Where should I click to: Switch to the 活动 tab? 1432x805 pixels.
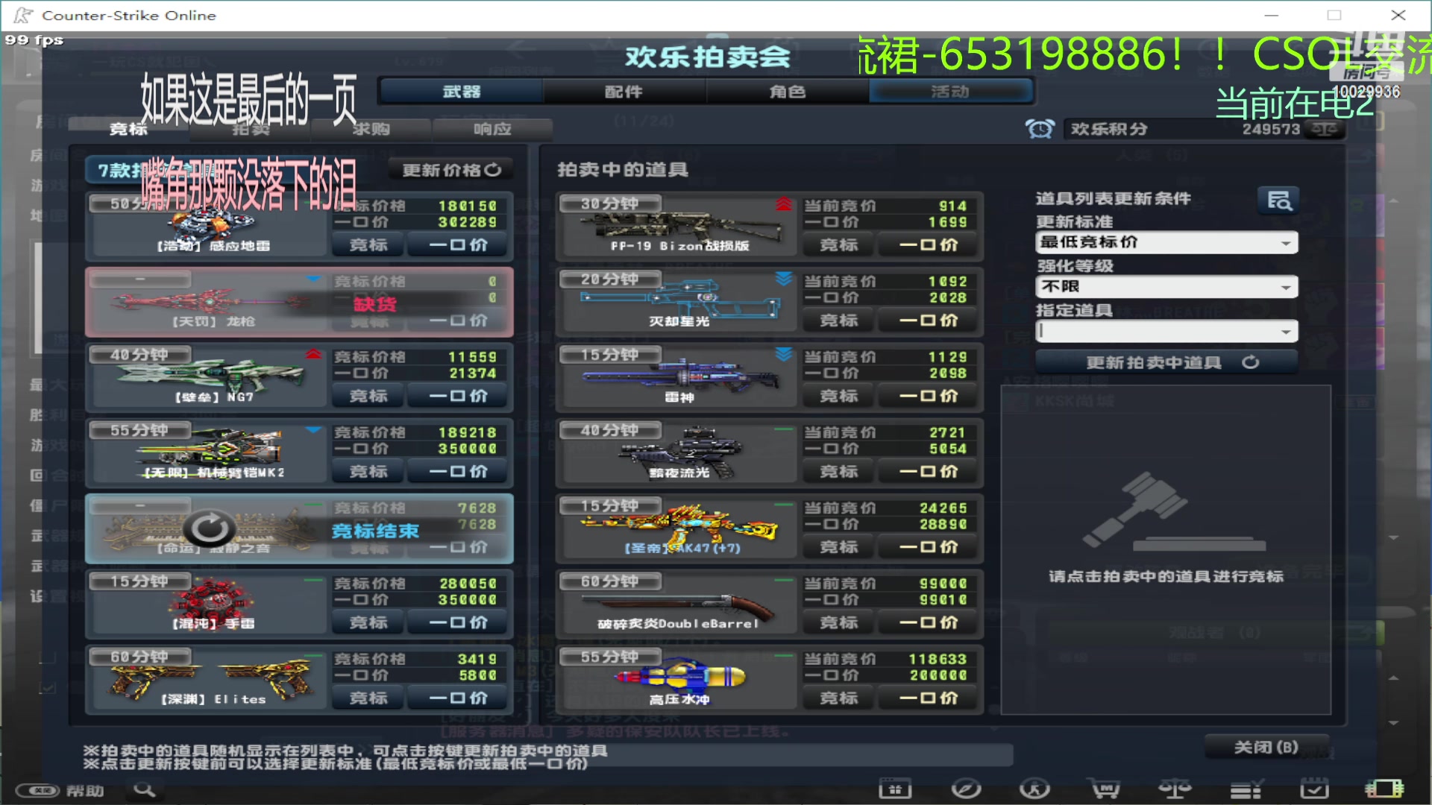[950, 92]
